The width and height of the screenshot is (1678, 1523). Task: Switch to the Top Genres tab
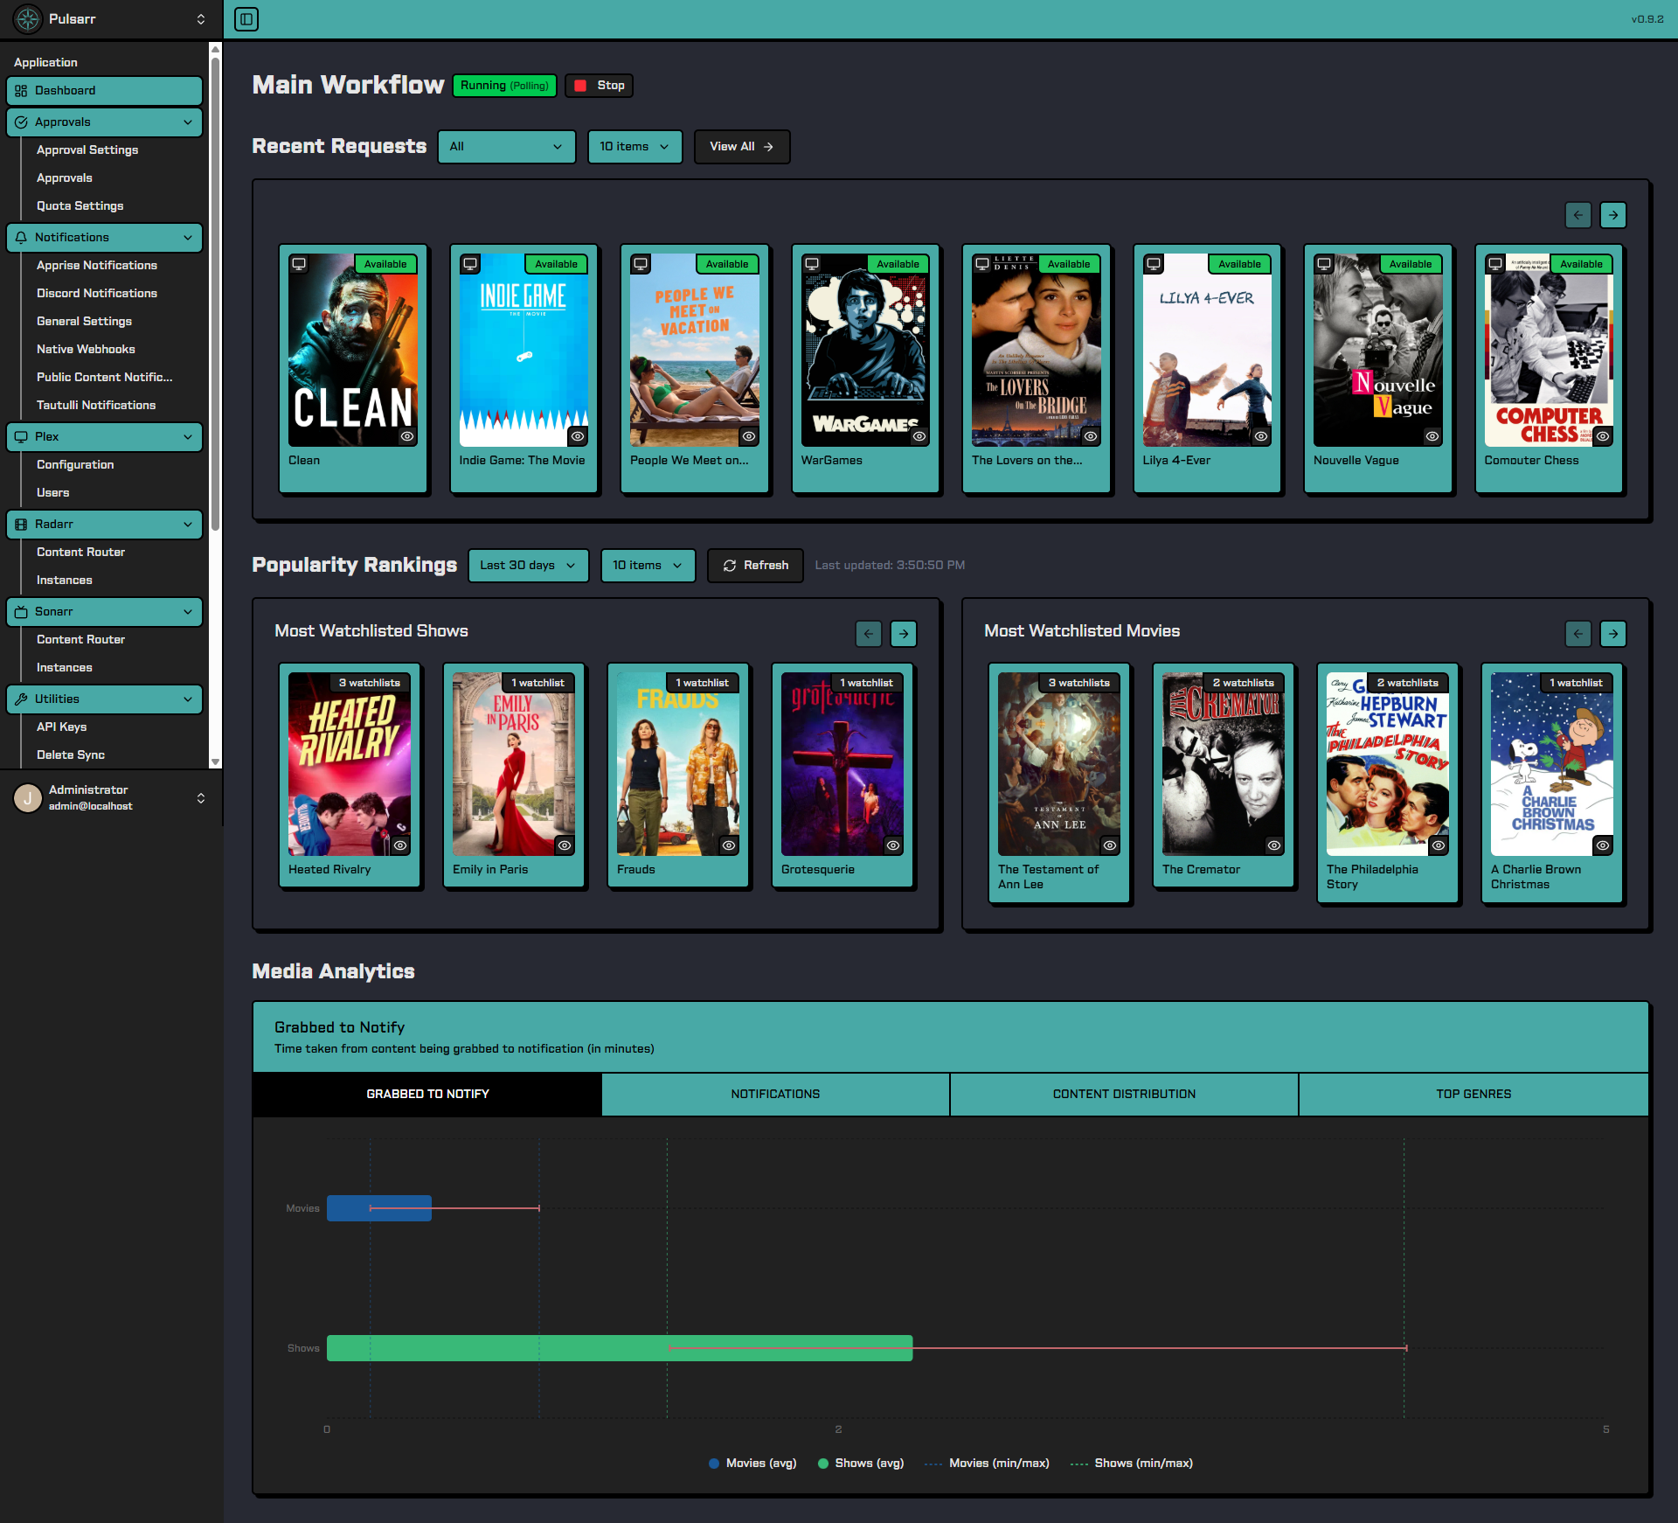tap(1473, 1095)
